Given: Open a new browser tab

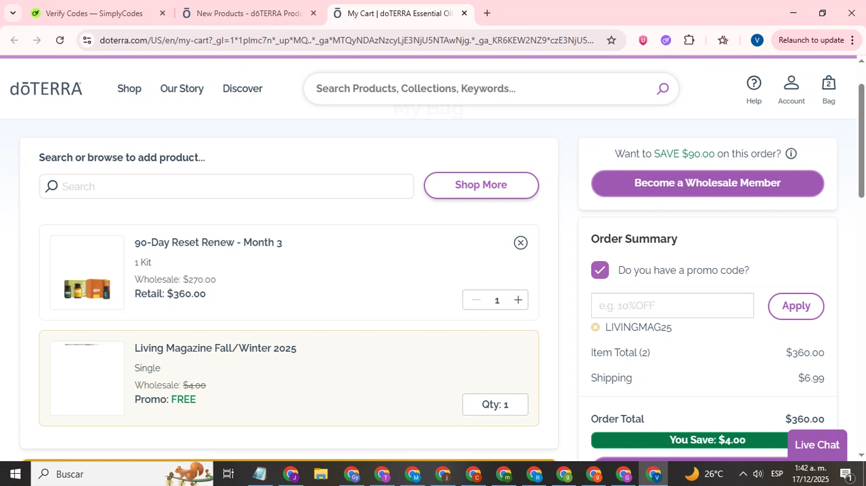Looking at the screenshot, I should 487,13.
